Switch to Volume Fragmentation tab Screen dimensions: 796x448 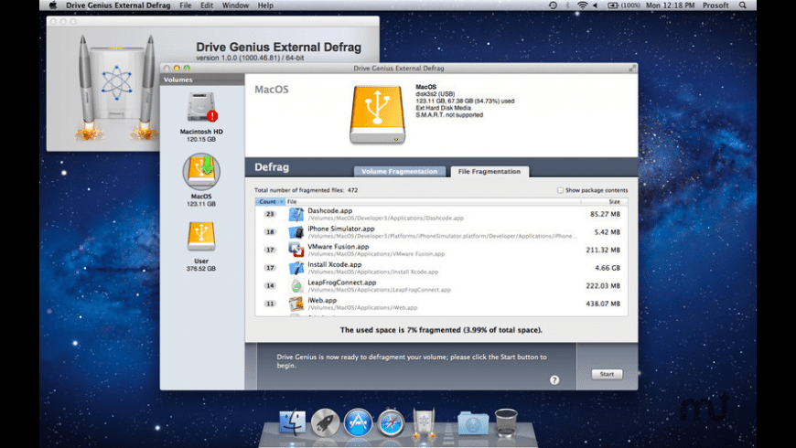(400, 172)
